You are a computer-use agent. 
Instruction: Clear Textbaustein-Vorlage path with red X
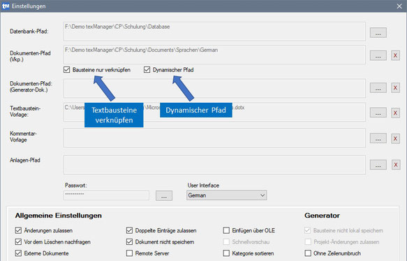[395, 113]
